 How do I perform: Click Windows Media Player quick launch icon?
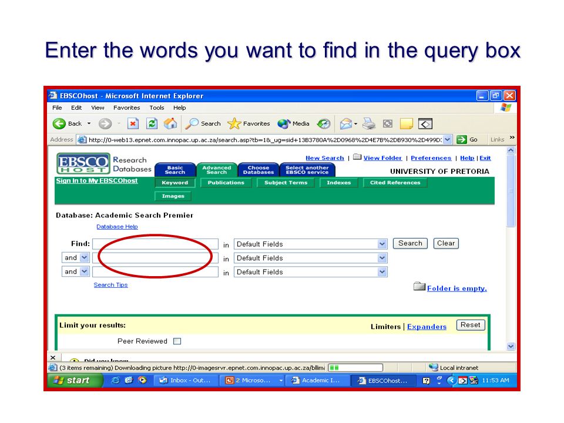click(142, 380)
